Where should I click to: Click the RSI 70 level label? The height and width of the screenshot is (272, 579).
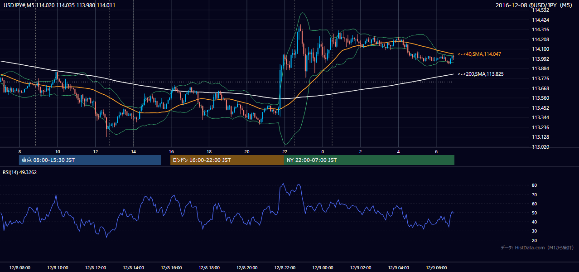point(534,194)
